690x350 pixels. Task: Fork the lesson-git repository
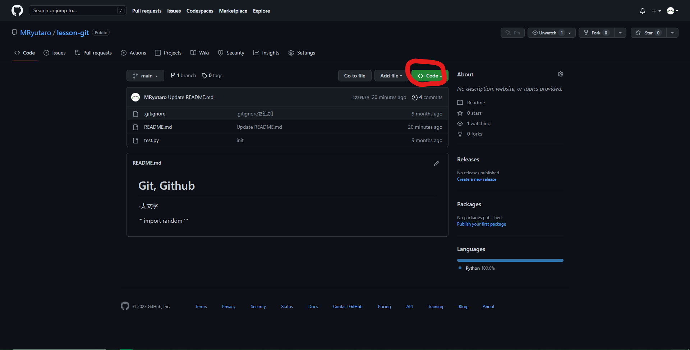(x=597, y=33)
